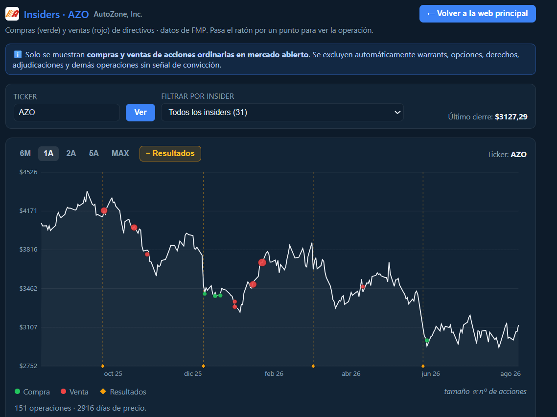Show the MAX time range

click(x=120, y=154)
